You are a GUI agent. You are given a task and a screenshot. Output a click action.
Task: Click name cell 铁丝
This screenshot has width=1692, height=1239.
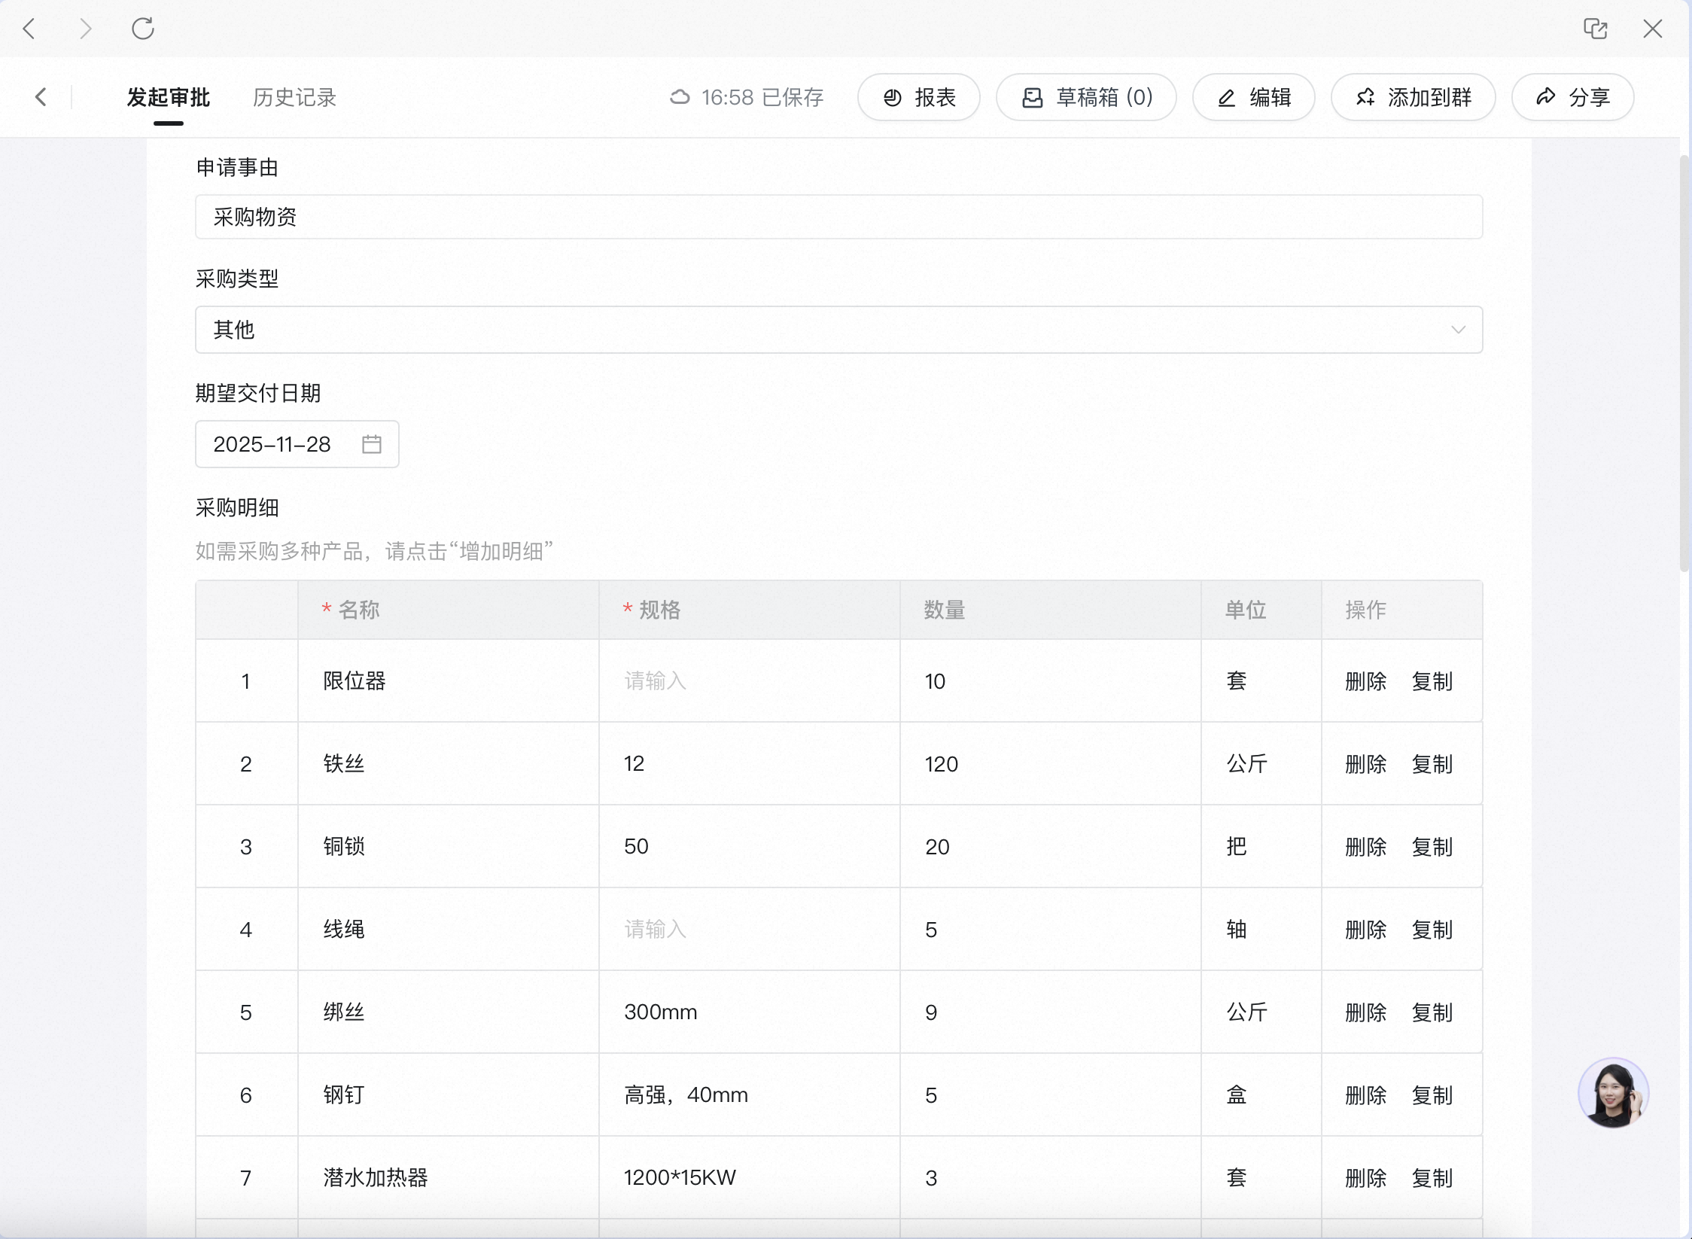(x=449, y=764)
